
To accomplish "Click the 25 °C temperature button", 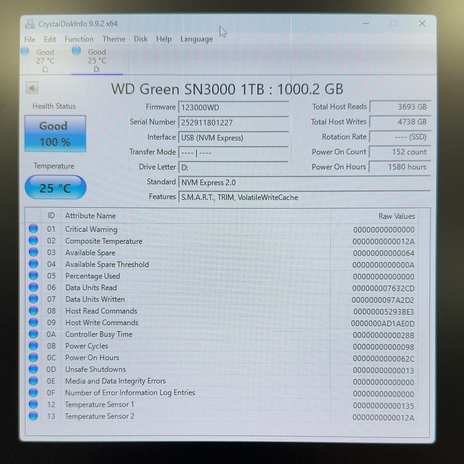I will click(x=55, y=188).
